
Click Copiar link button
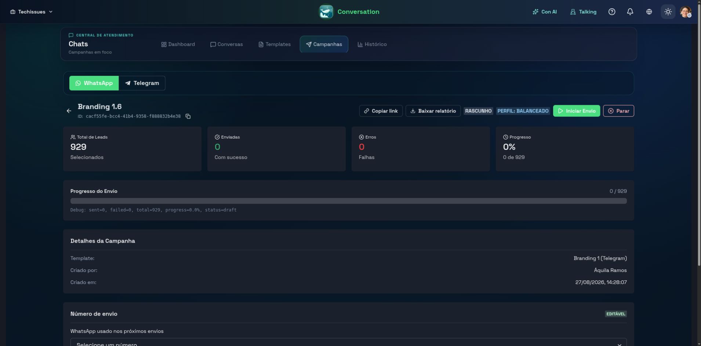point(381,111)
